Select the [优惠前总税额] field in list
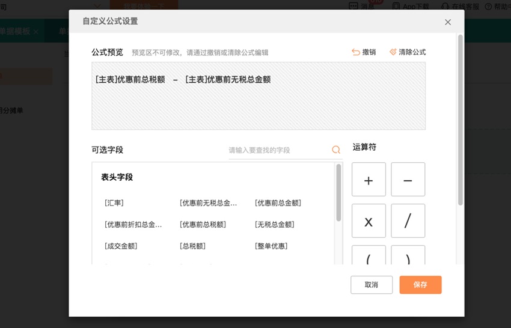The height and width of the screenshot is (328, 511). (203, 225)
